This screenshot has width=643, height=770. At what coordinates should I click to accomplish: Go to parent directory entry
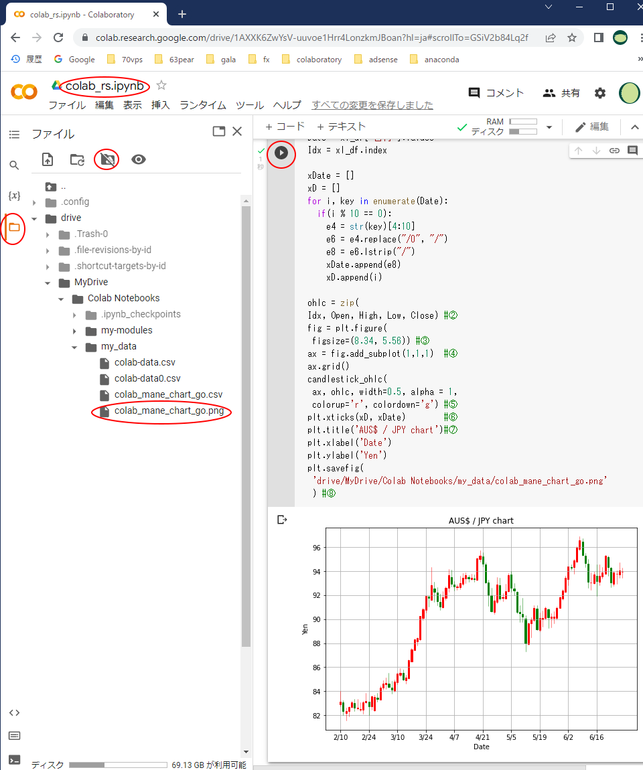tap(56, 187)
